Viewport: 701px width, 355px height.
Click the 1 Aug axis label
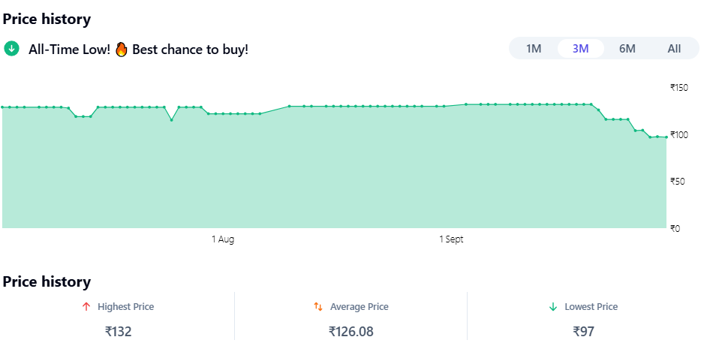pyautogui.click(x=223, y=239)
